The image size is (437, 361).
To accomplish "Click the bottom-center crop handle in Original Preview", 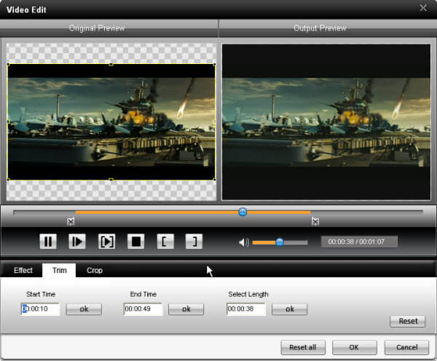I will [x=111, y=180].
